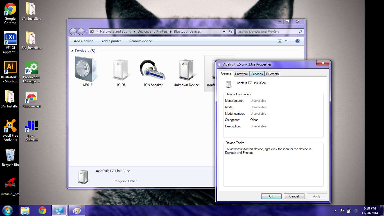The height and width of the screenshot is (216, 384).
Task: Click Hardware and Sound in breadcrumb
Action: click(116, 31)
